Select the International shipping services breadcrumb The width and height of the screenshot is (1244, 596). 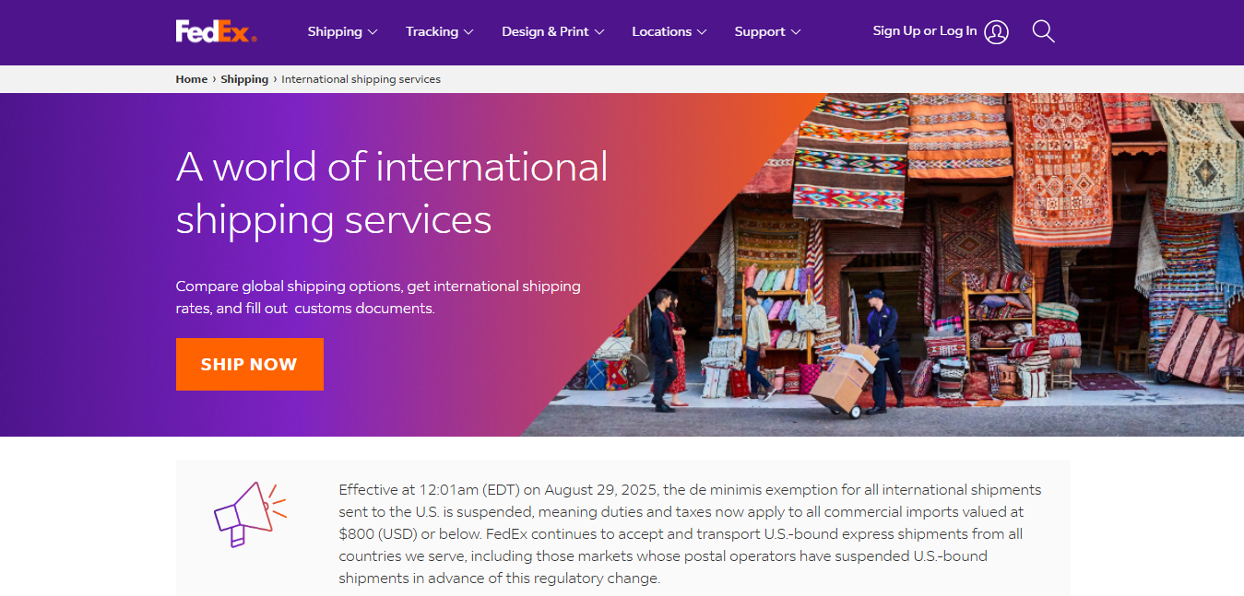pos(361,78)
